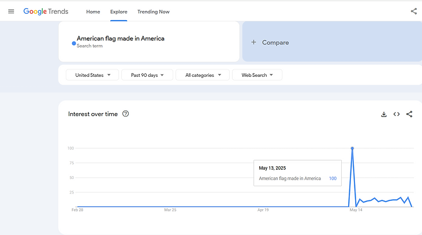Click the 100 y-axis label

pyautogui.click(x=70, y=148)
